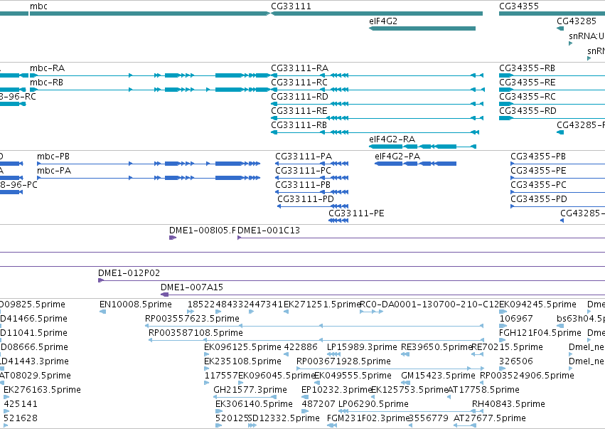Select protein CG34355-PC
Screen dimensions: 605x429
(557, 192)
